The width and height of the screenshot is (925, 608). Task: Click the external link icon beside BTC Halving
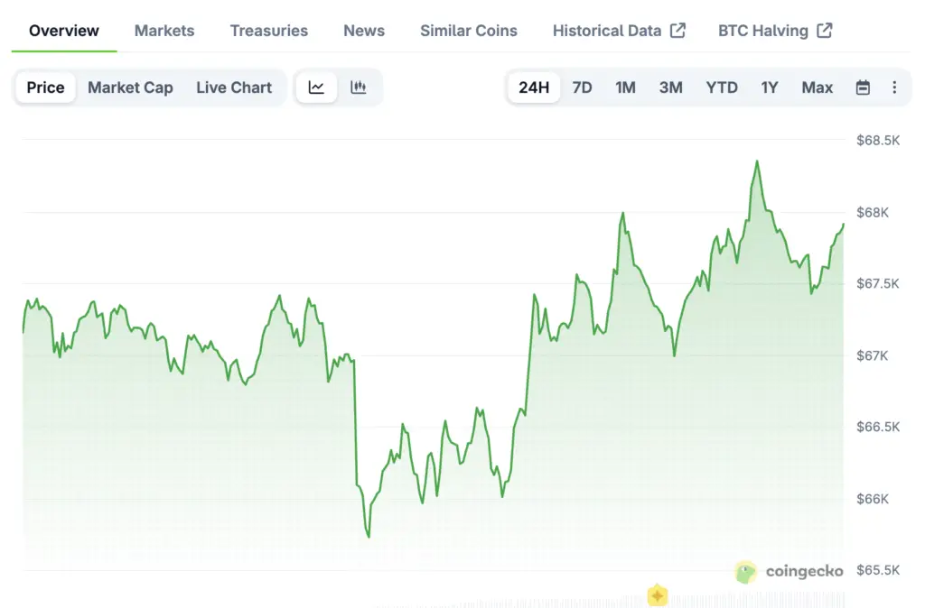coord(824,31)
